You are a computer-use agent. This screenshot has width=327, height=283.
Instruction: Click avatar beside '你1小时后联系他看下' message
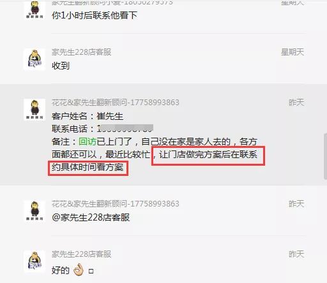pos(34,10)
